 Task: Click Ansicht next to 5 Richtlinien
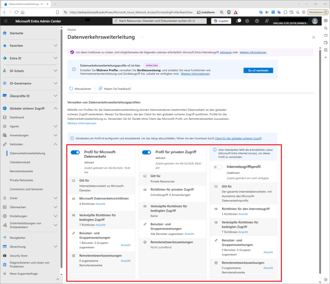coord(243,214)
